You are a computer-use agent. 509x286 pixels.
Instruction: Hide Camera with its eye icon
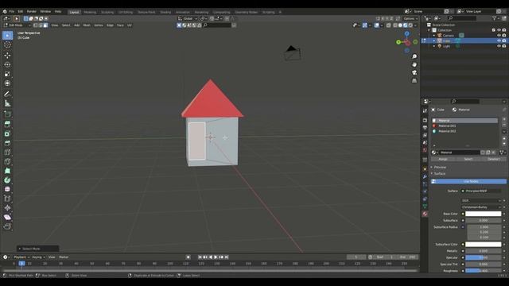(499, 35)
